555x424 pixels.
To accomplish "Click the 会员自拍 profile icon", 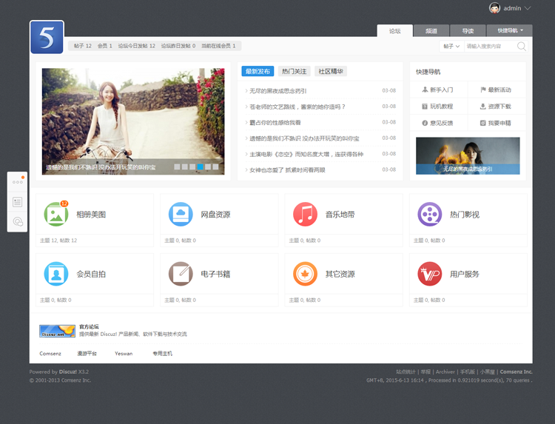I will pos(56,274).
